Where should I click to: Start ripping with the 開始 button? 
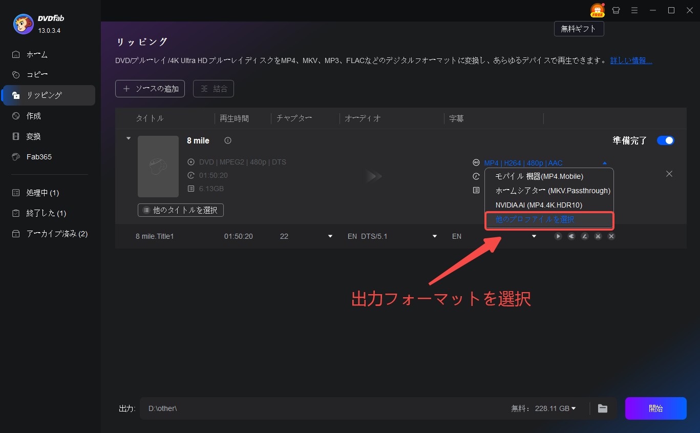(x=655, y=408)
